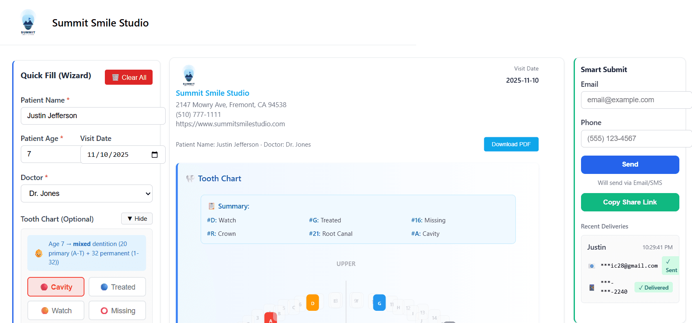This screenshot has height=323, width=692.
Task: Click the green Delivered status badge
Action: [653, 288]
